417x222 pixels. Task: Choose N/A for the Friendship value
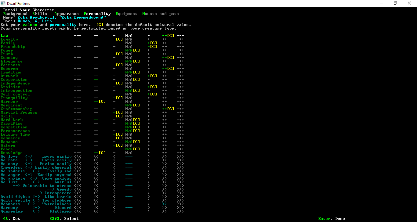tap(129, 47)
